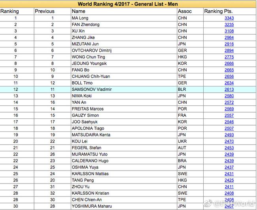Open ranking points link 3235 for FAN Zhendong
This screenshot has width=257, height=210.
pyautogui.click(x=229, y=24)
